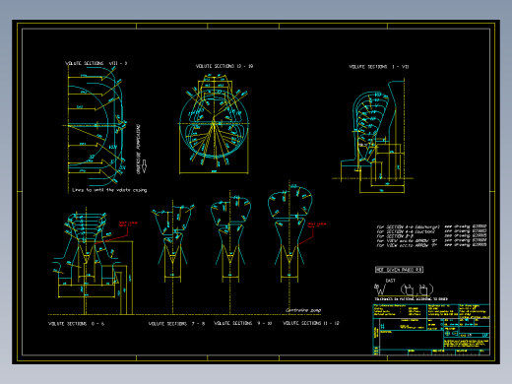The image size is (512, 384).
Task: Select the red leader note near sections 0 - 6
Action: pos(128,224)
